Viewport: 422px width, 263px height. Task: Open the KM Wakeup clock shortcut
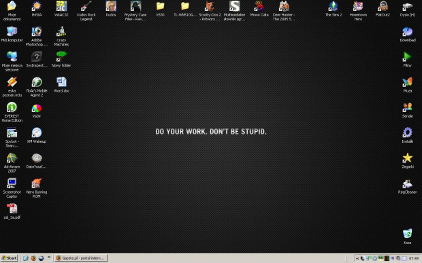pos(37,135)
